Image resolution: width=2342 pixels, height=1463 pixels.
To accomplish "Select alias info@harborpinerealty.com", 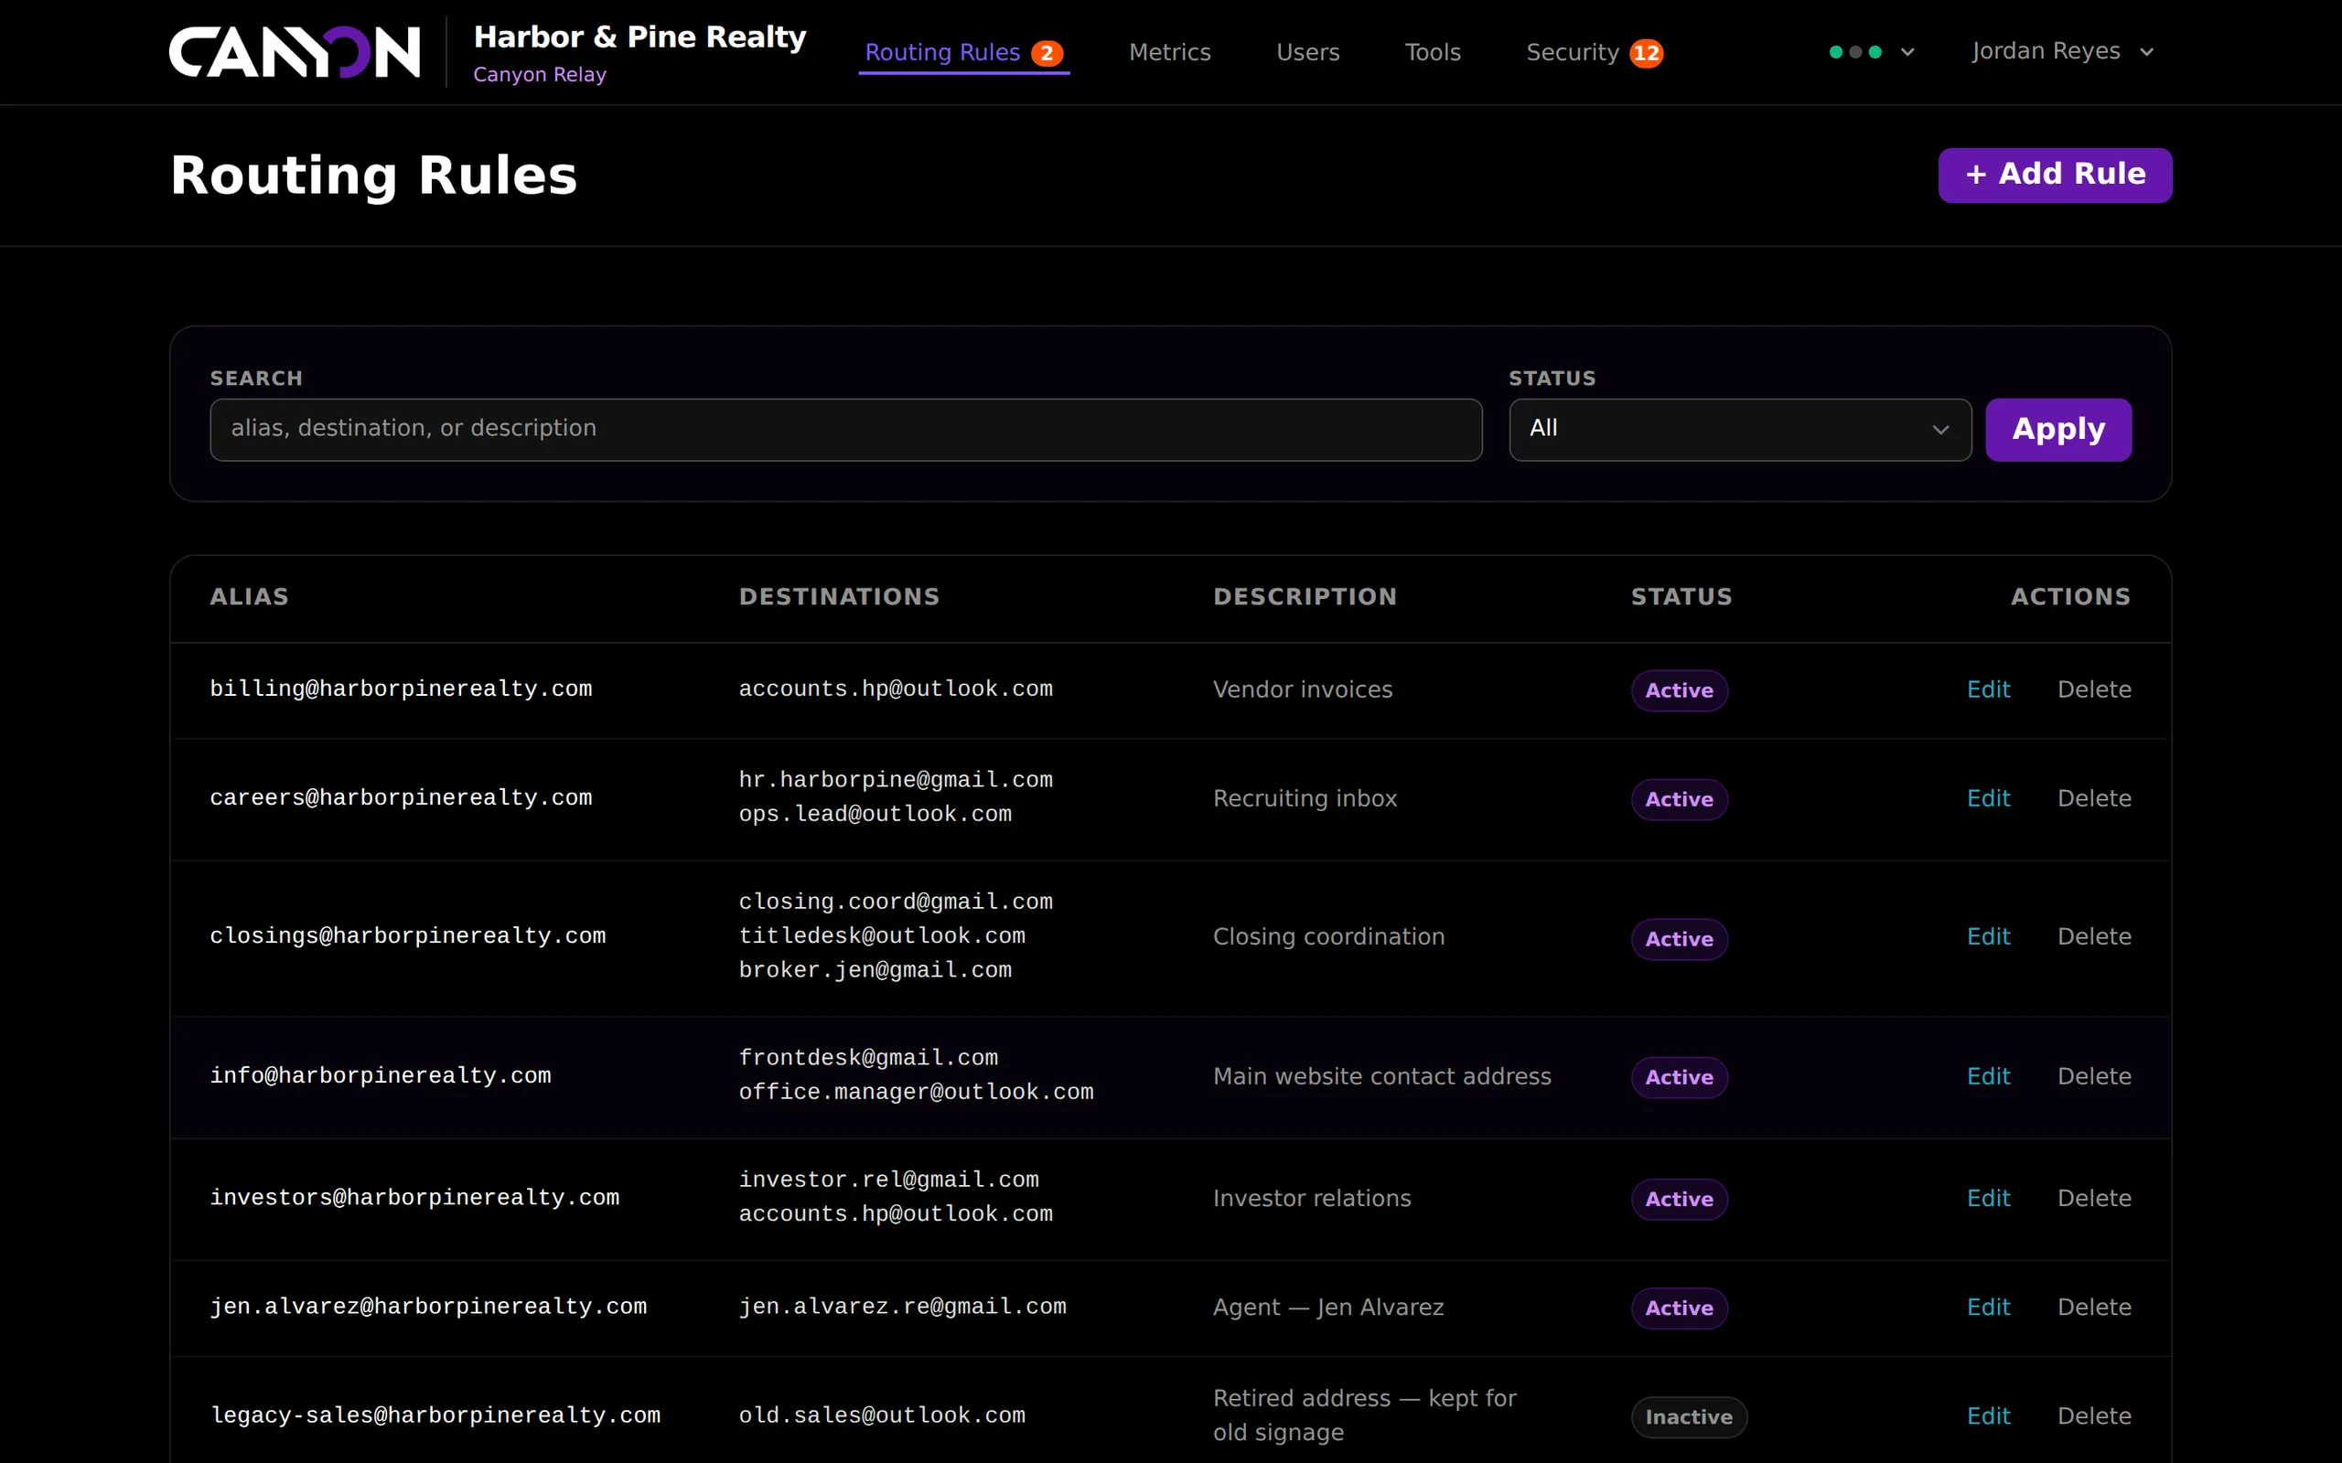I will pos(381,1076).
